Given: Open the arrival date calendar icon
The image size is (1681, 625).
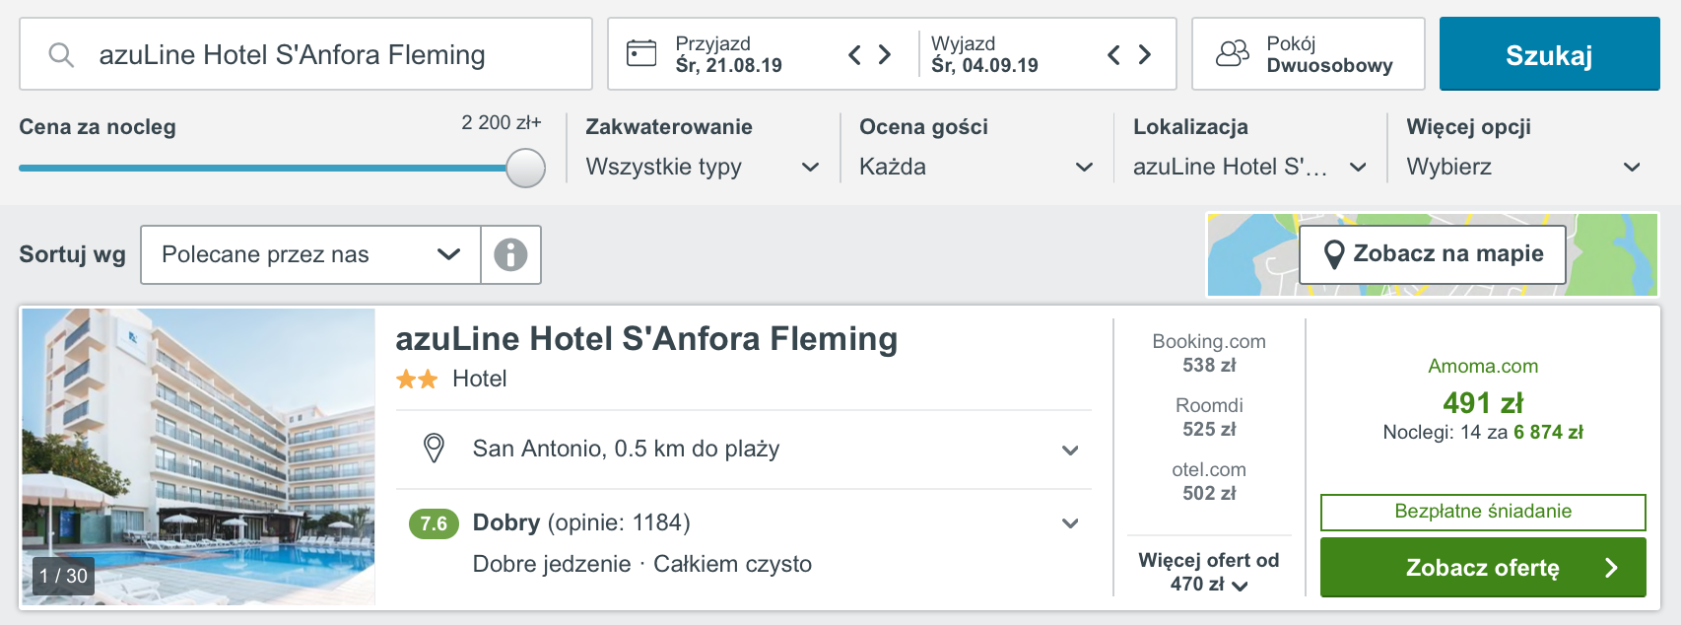Looking at the screenshot, I should click(641, 53).
